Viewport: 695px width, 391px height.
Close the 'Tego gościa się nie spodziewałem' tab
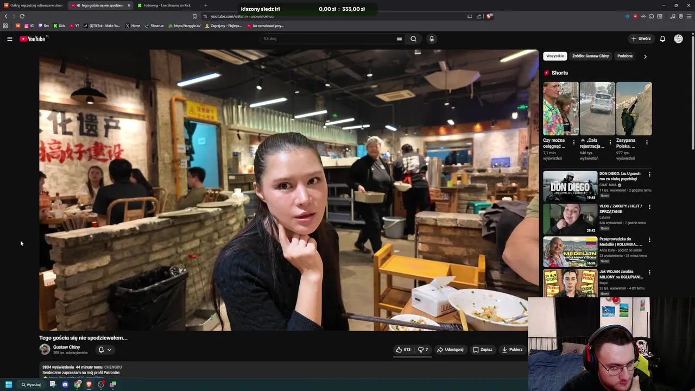click(129, 5)
